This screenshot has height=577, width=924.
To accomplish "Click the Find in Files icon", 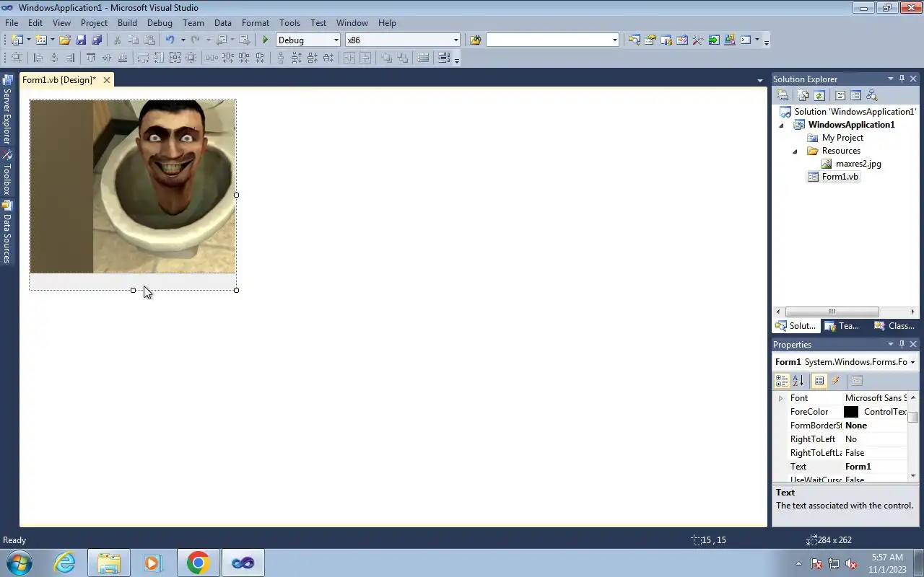I will tap(475, 40).
